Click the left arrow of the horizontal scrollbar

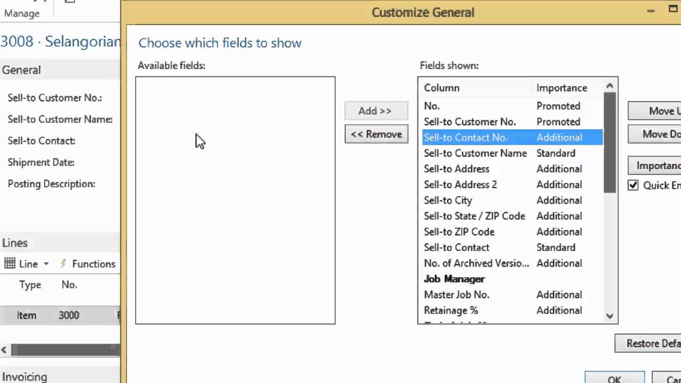(4, 349)
